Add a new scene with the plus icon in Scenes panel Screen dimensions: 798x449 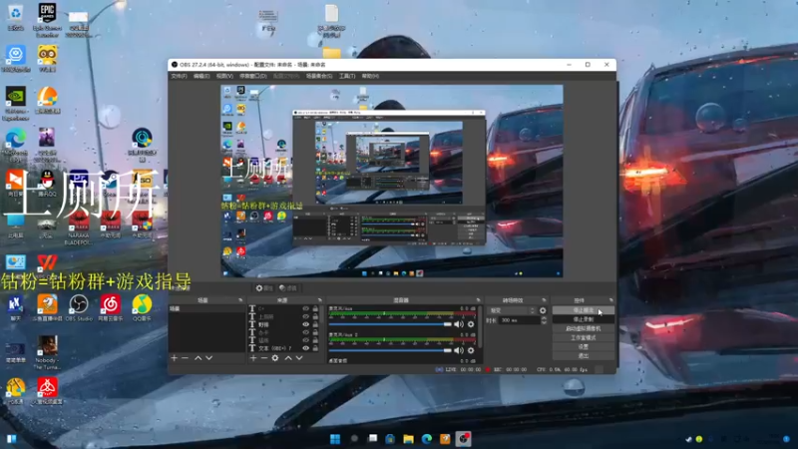(x=175, y=358)
